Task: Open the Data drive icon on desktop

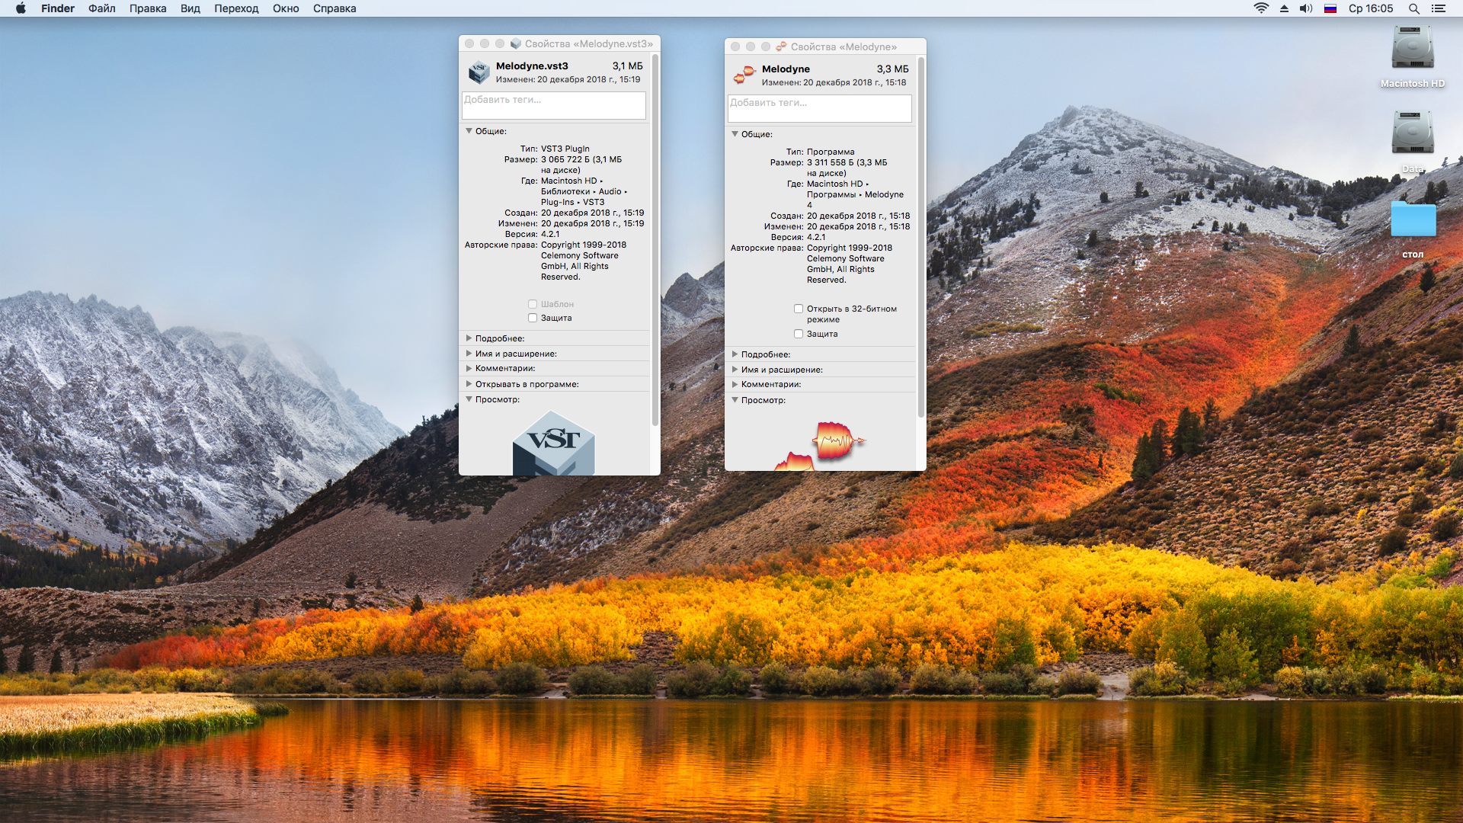Action: [x=1412, y=133]
